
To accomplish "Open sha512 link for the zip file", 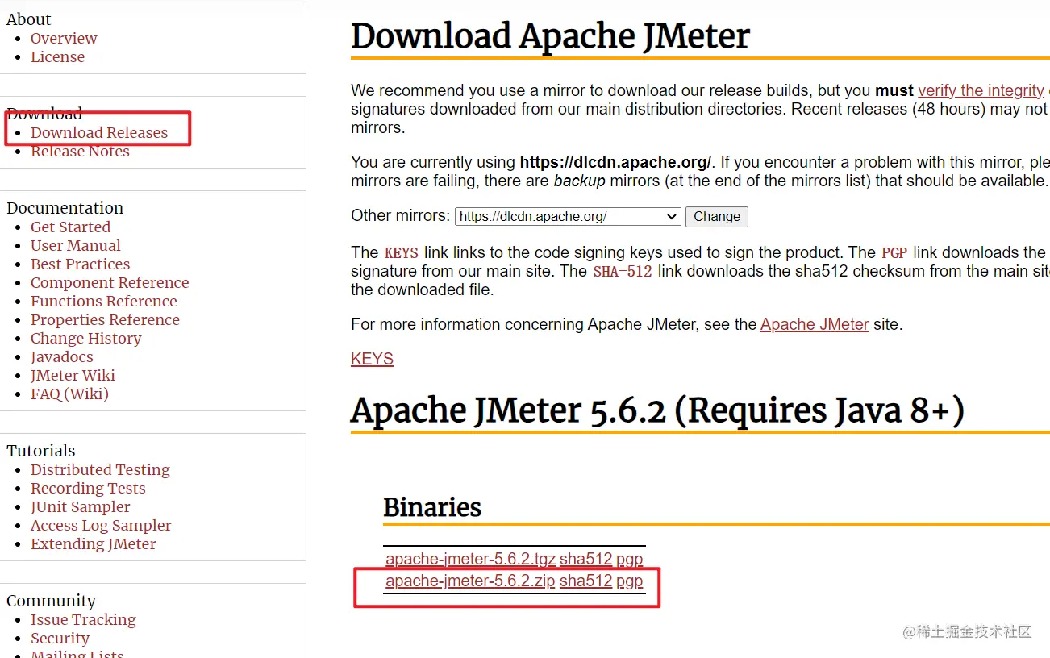I will point(585,581).
